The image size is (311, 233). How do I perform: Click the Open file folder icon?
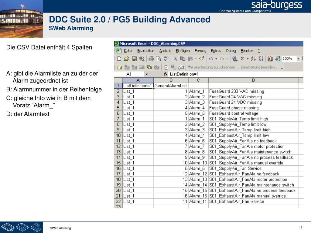(x=127, y=59)
